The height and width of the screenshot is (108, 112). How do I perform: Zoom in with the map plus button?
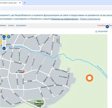pyautogui.click(x=4, y=37)
